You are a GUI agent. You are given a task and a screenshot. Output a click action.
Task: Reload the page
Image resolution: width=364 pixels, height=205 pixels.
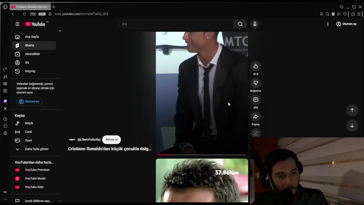click(24, 14)
